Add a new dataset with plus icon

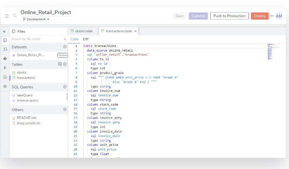pyautogui.click(x=65, y=47)
